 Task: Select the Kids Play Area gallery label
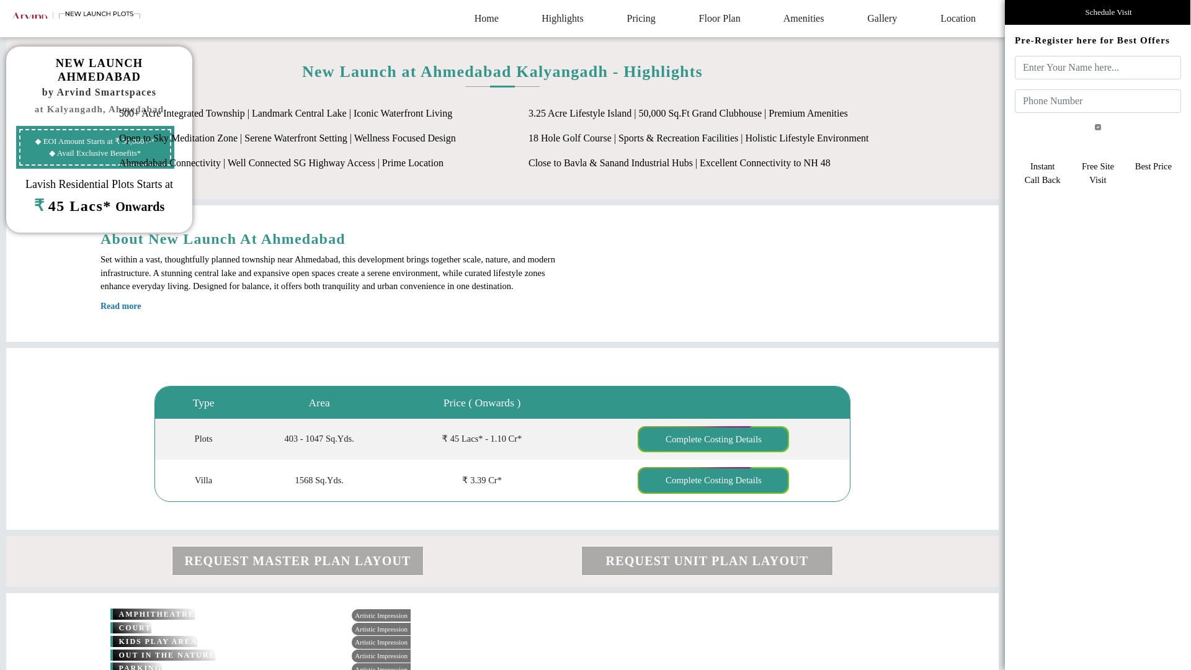(x=154, y=641)
